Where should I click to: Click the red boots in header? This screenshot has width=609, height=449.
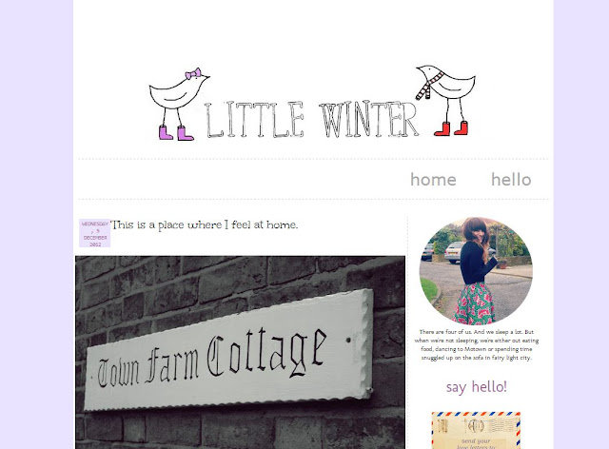coord(451,128)
